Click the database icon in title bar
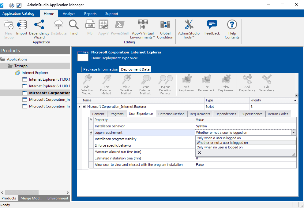304x208 pixels. point(12,5)
